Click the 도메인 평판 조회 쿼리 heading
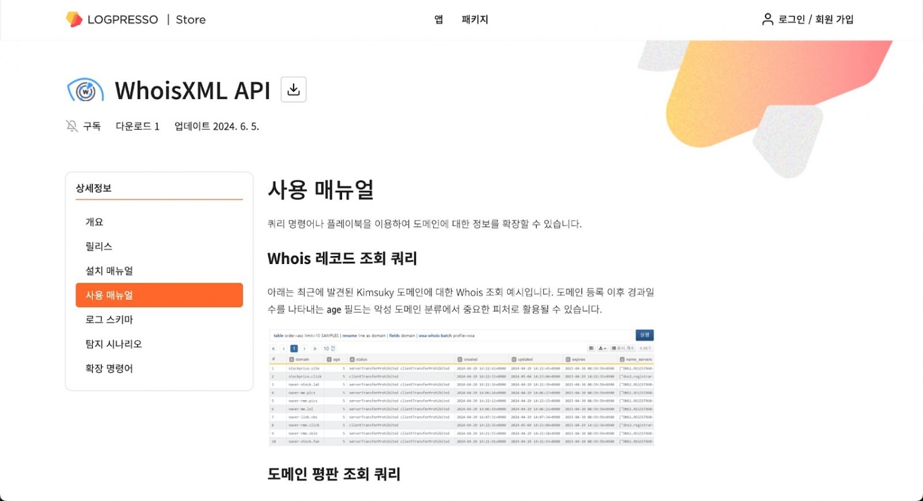This screenshot has width=923, height=501. (334, 474)
